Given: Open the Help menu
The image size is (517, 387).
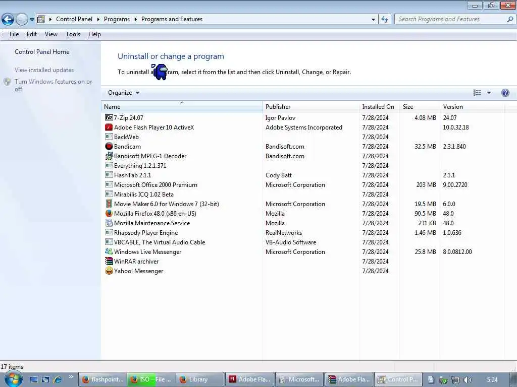Looking at the screenshot, I should 94,34.
